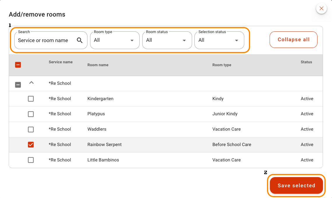Check the Kindergarten room checkbox
The width and height of the screenshot is (332, 198).
click(x=31, y=99)
